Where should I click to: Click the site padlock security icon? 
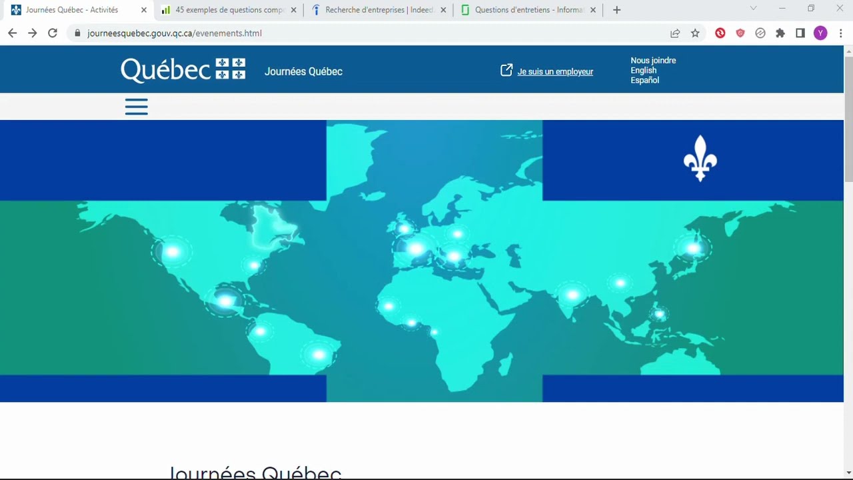[77, 33]
